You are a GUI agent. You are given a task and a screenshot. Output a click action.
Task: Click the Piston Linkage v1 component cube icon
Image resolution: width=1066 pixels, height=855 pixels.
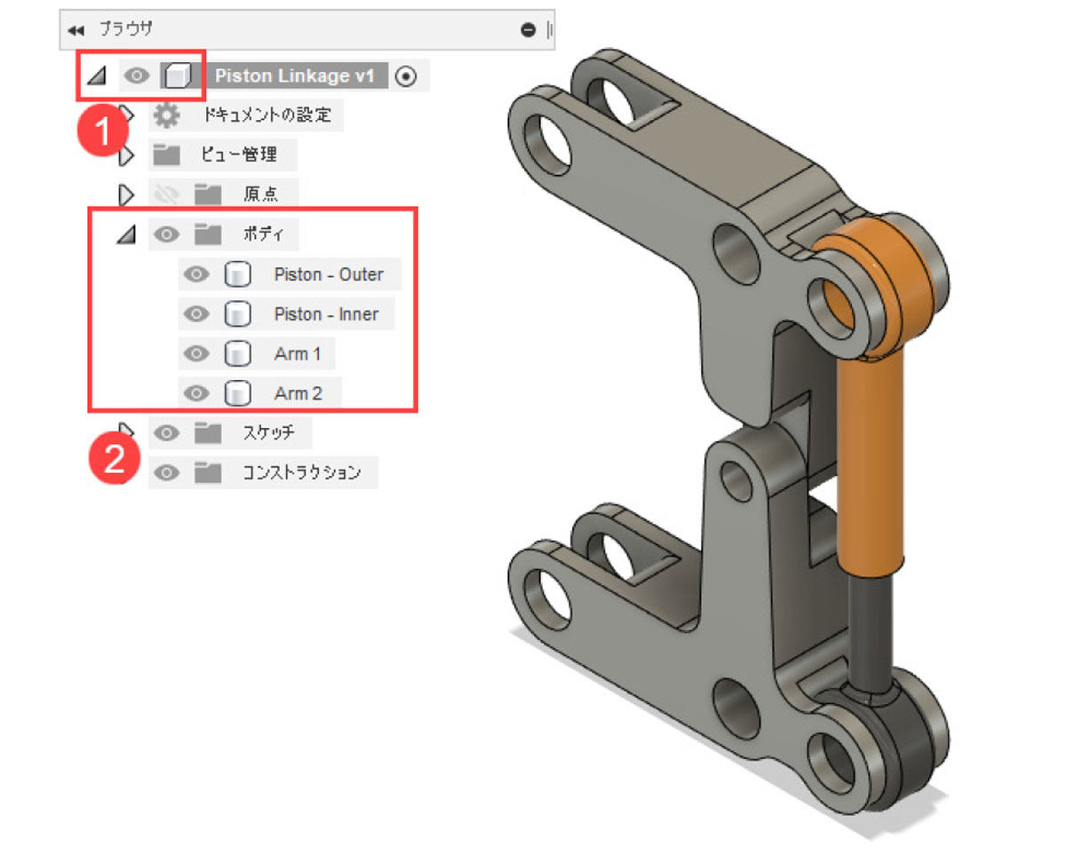click(177, 76)
